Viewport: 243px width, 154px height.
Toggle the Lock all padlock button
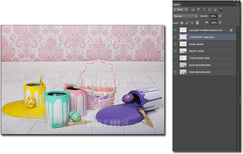(197, 23)
